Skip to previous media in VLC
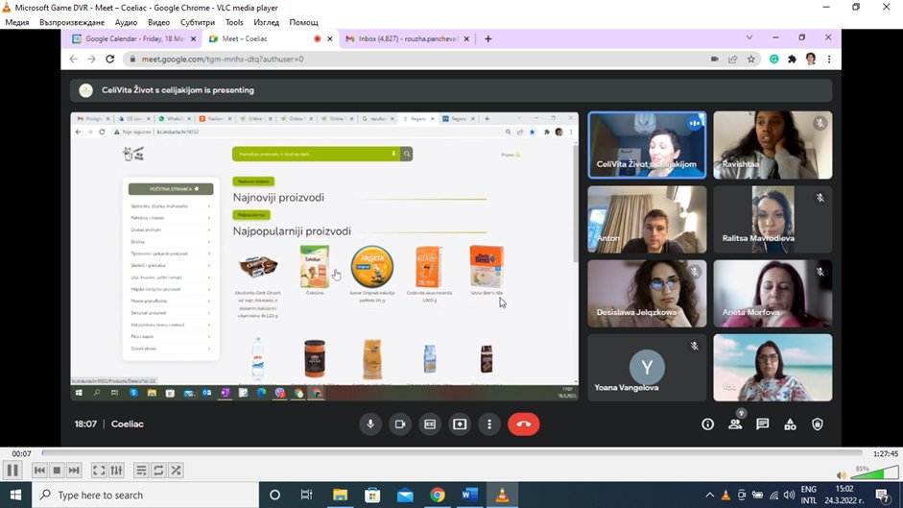The image size is (903, 508). coord(39,471)
